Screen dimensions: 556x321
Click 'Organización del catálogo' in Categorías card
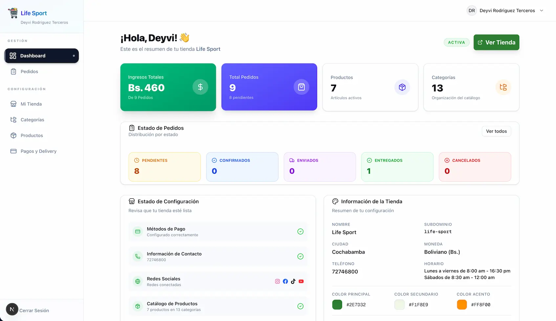pyautogui.click(x=456, y=98)
